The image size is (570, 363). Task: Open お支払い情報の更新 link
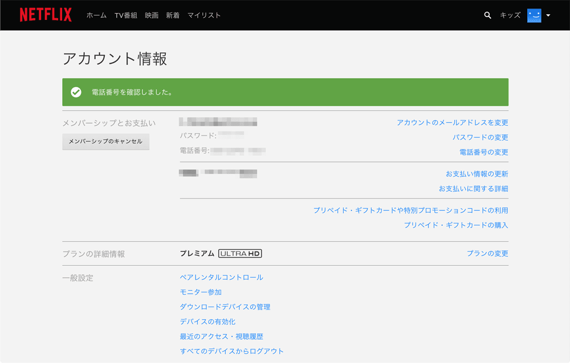tap(477, 174)
